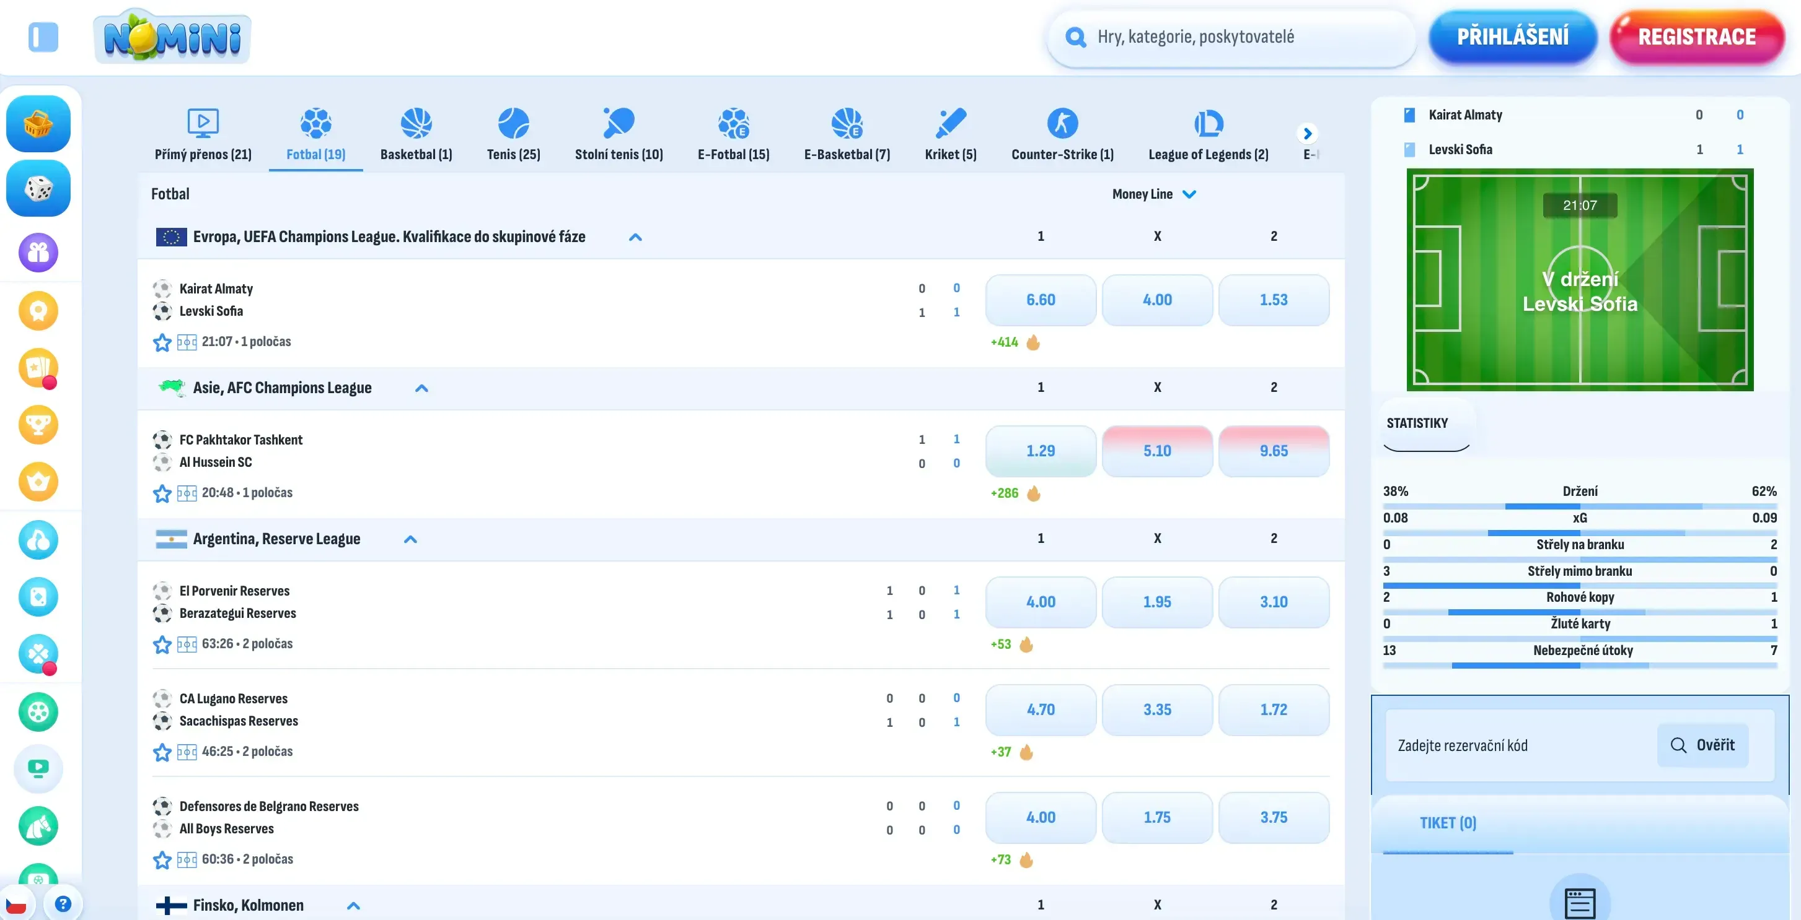The width and height of the screenshot is (1801, 920).
Task: Open match tracker icon for FC Pakhtakor Tashkent
Action: (x=187, y=493)
